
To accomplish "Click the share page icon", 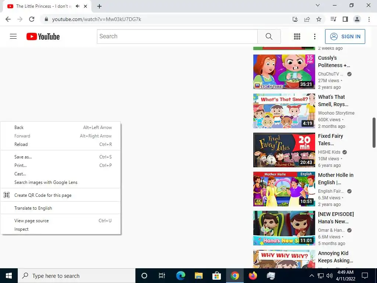I will [307, 19].
